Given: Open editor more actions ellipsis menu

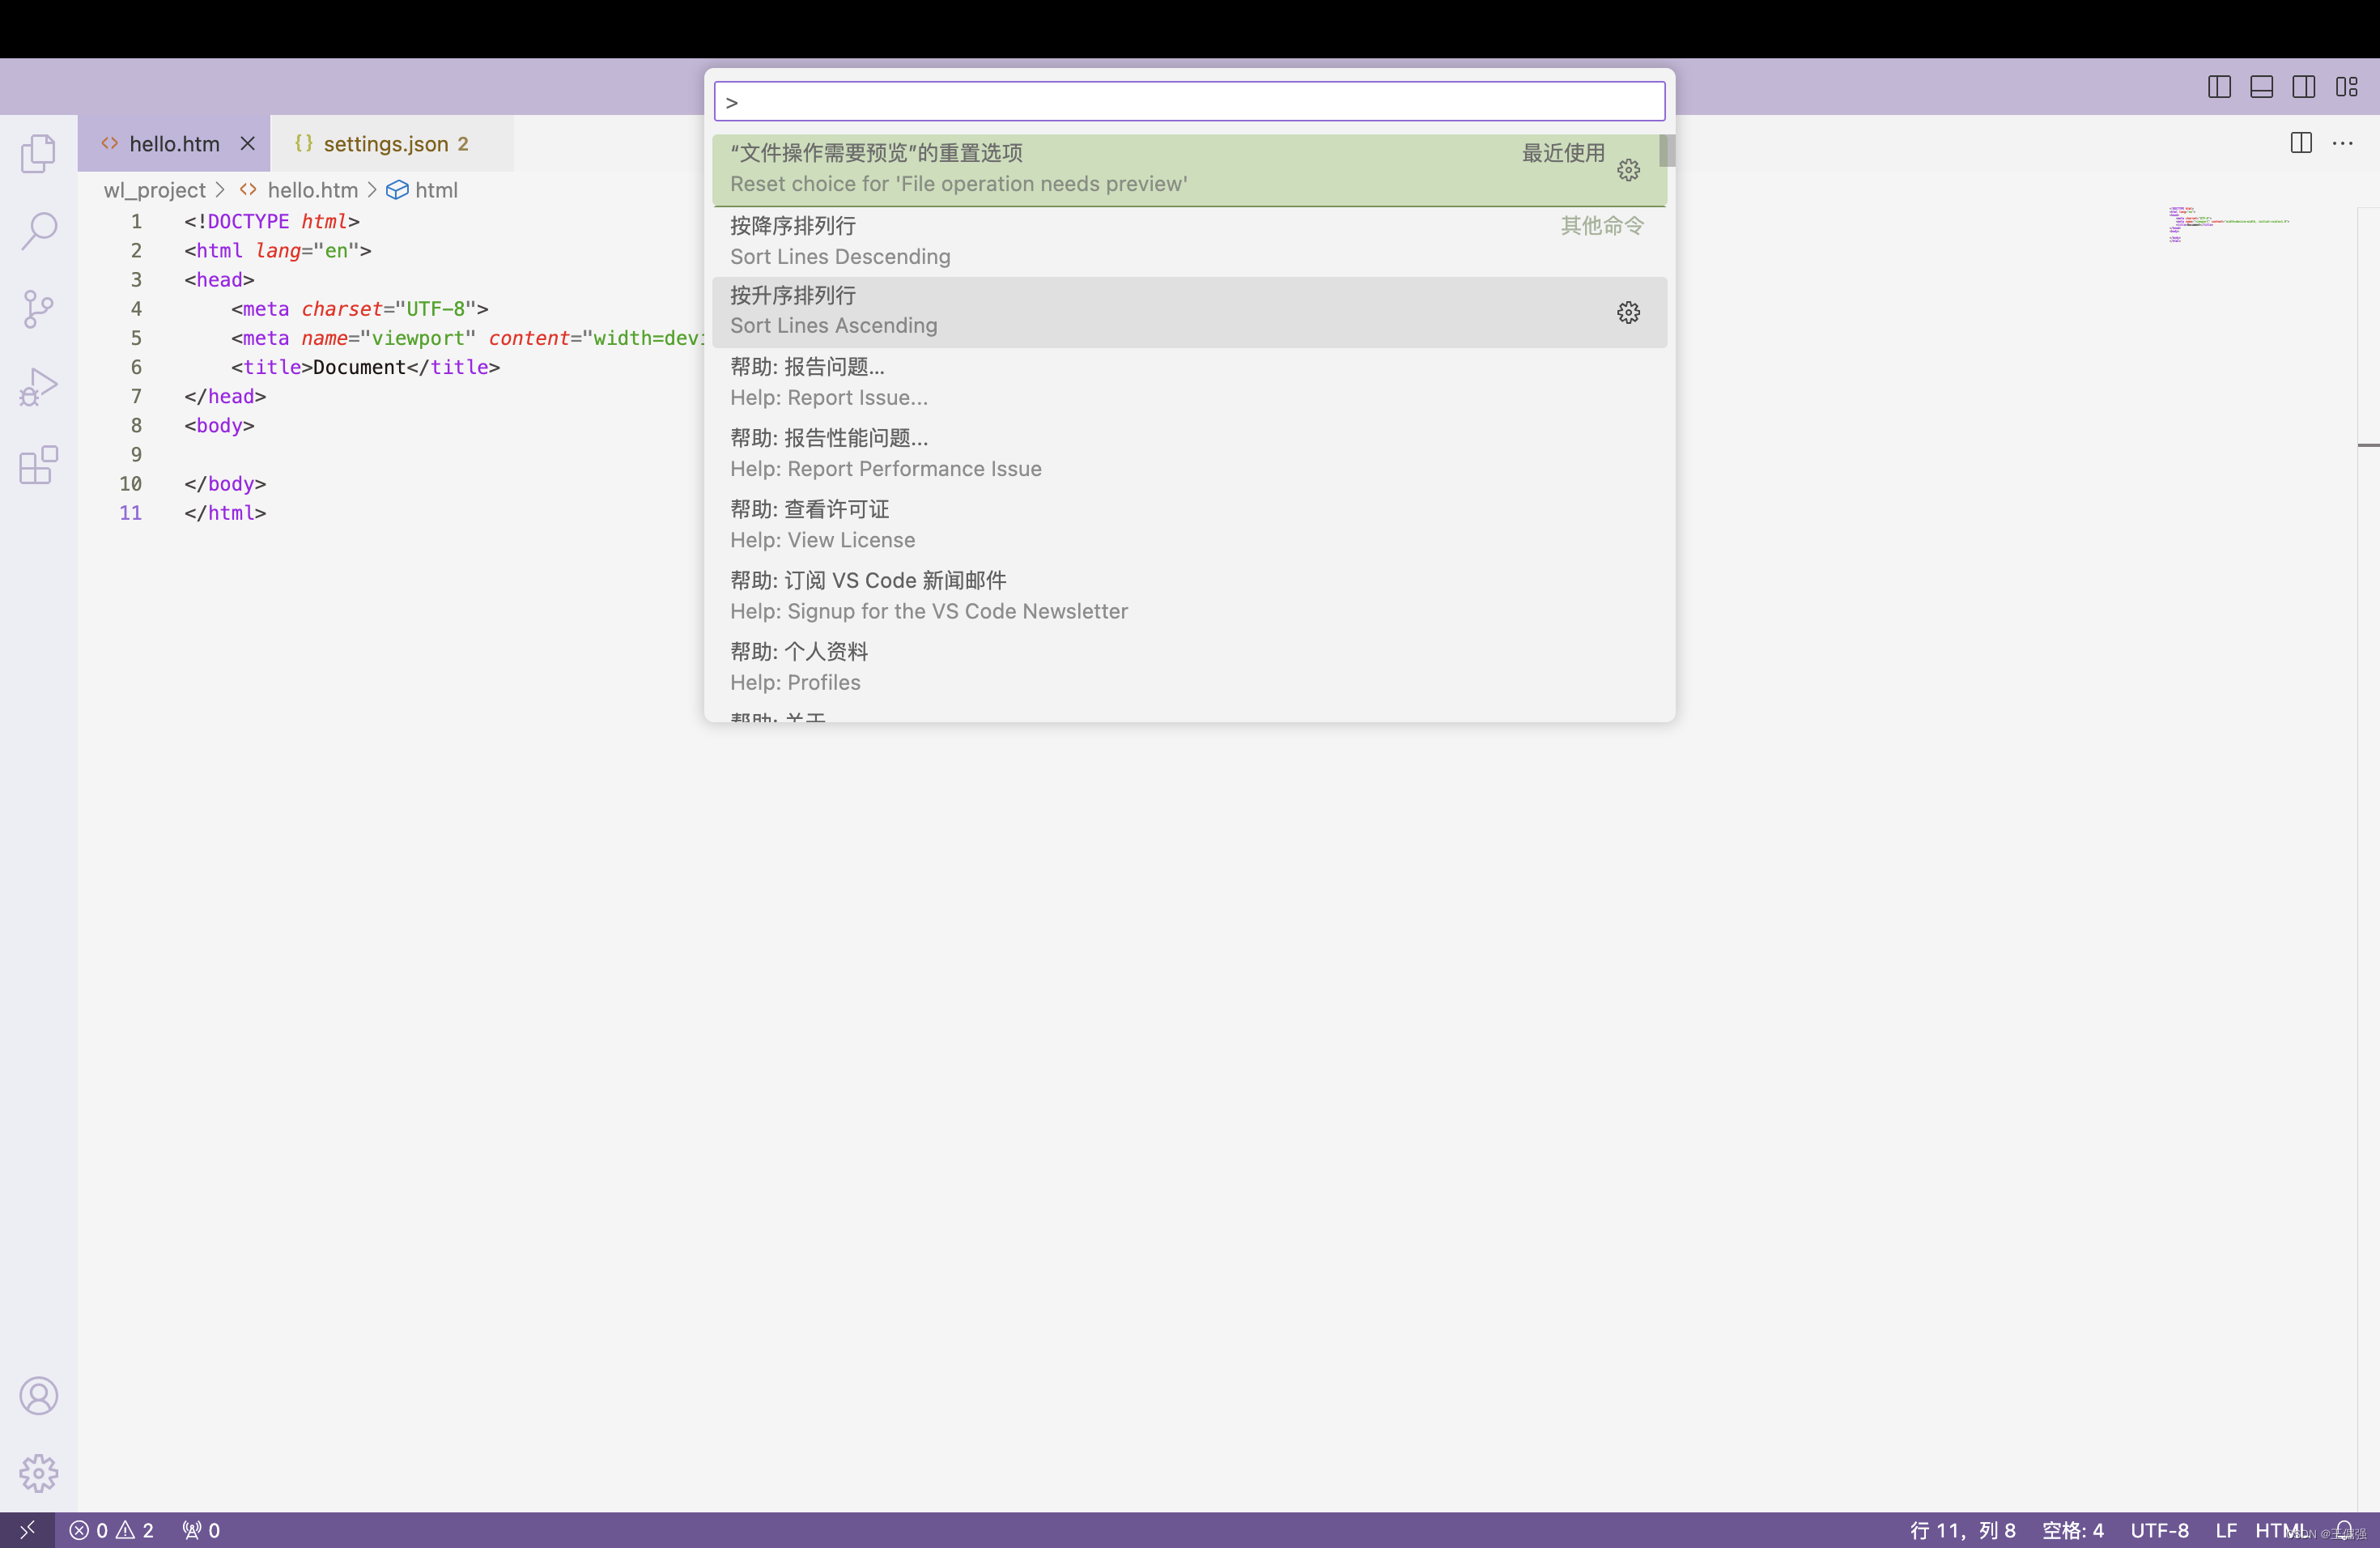Looking at the screenshot, I should pos(2343,143).
